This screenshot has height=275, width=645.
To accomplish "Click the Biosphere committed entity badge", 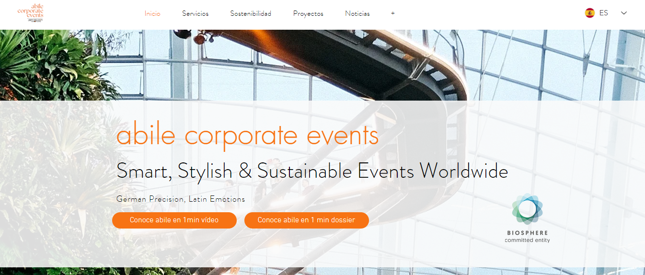I will (527, 218).
